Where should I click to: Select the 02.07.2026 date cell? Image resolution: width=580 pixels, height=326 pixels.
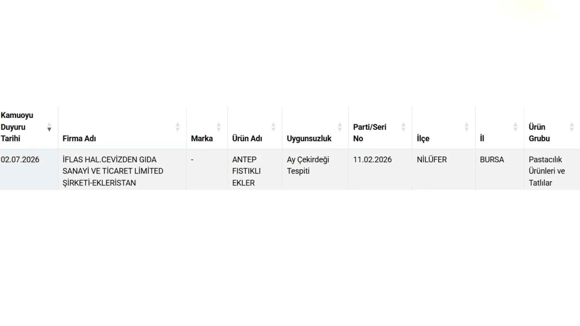20,160
